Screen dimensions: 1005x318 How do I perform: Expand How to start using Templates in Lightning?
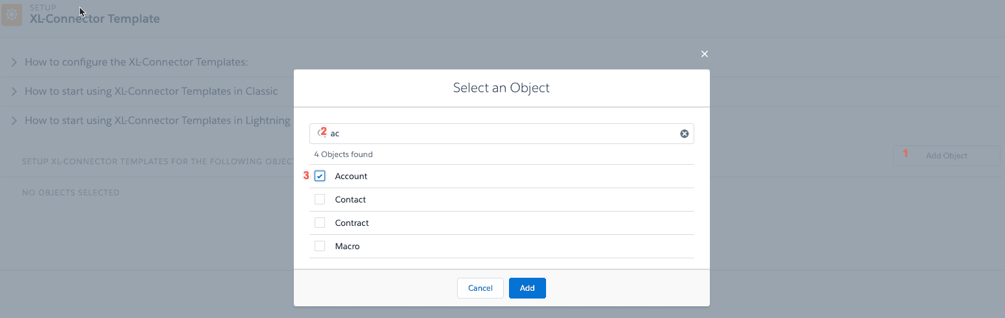pos(14,121)
